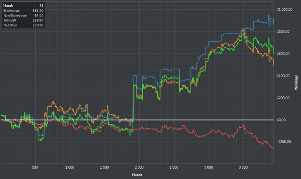Click the $400,00 axis label
Screen dimensions: 301x179
click(283, 76)
